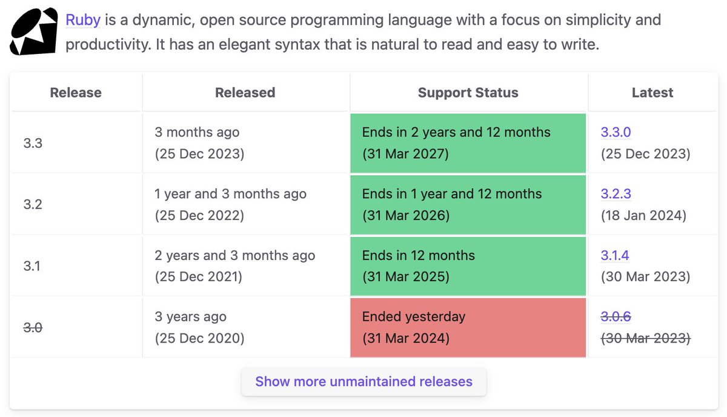This screenshot has width=727, height=417.
Task: Open the 3.2.3 latest release link
Action: tap(616, 194)
